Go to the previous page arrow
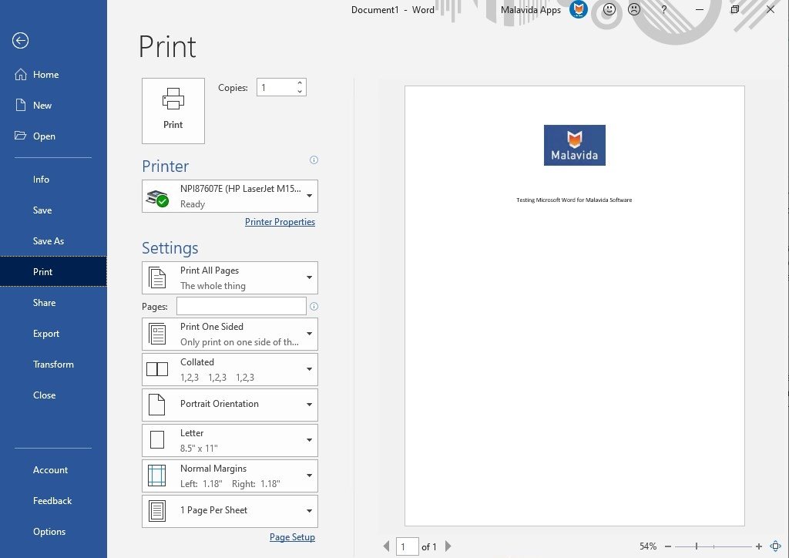Viewport: 789px width, 558px height. pos(387,546)
